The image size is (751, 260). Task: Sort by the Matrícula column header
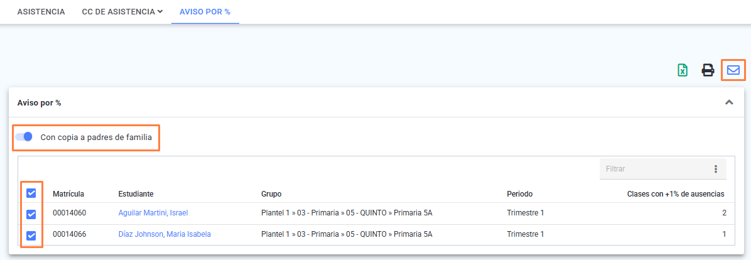pos(68,194)
